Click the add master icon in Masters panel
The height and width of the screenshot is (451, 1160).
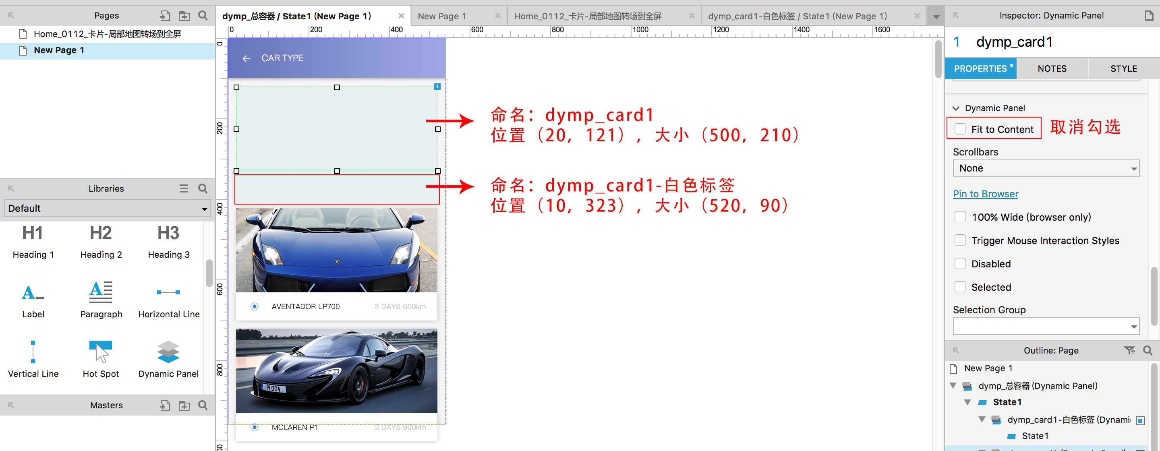click(165, 405)
